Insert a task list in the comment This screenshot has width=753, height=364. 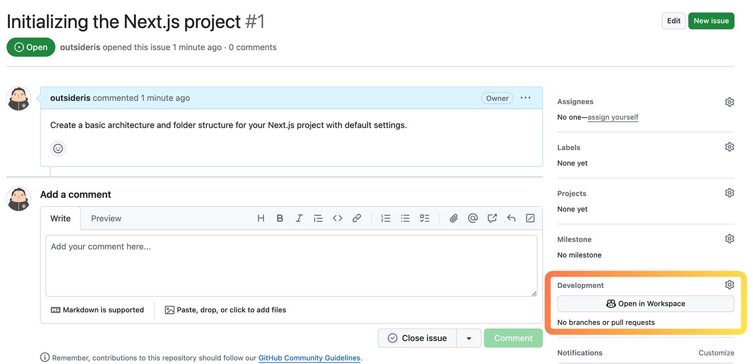(425, 218)
